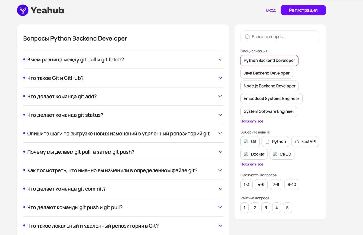Select Java Backend Developer specialization

coord(267,73)
